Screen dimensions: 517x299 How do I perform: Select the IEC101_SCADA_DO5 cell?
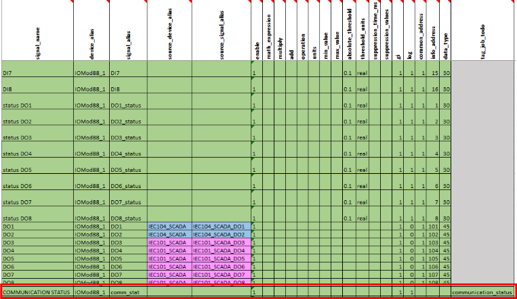222,258
